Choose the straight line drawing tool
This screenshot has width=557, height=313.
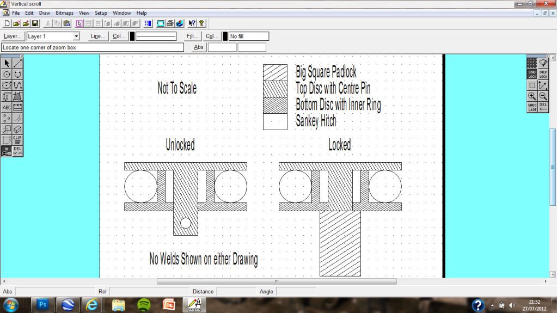pos(17,63)
